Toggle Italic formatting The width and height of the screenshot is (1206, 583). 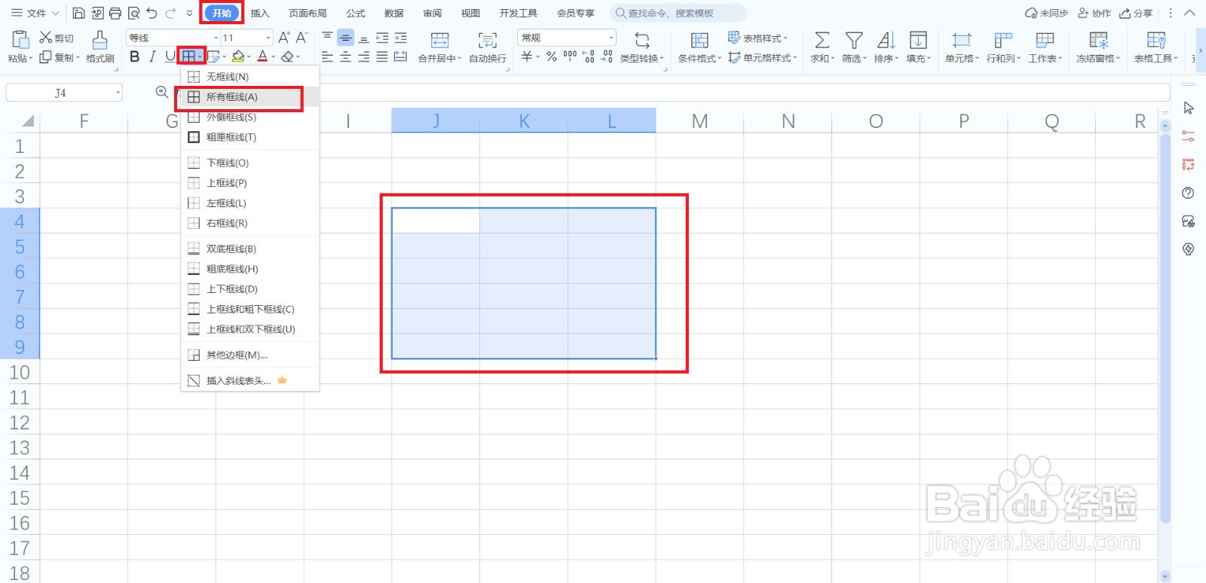(x=152, y=56)
